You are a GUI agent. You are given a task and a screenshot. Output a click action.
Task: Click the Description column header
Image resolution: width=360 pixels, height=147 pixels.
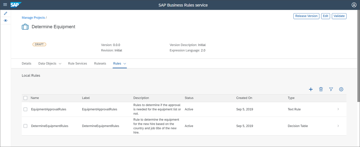click(141, 98)
